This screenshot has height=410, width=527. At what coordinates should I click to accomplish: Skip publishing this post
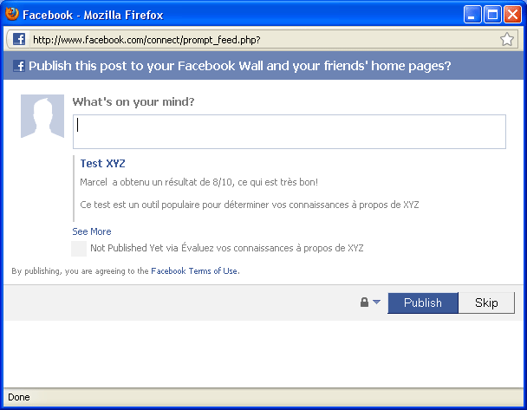[x=486, y=303]
